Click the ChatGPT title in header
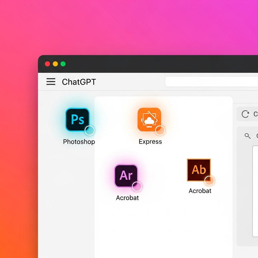258x258 pixels. point(79,82)
